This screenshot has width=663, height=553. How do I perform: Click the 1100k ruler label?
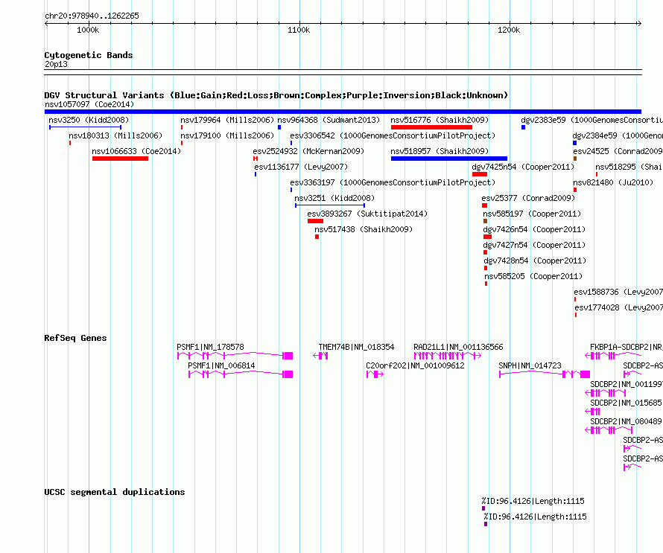tap(299, 30)
